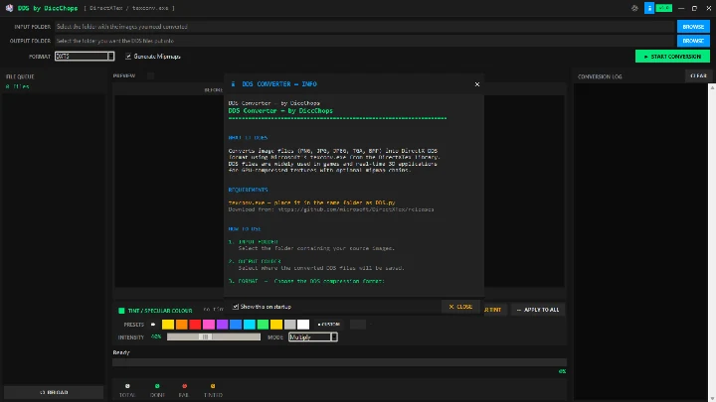Screen dimensions: 716x402
Task: Click Browse for the input folder
Action: (693, 27)
